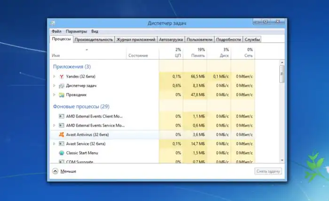Click the Yandex browser icon in the list

[61, 76]
